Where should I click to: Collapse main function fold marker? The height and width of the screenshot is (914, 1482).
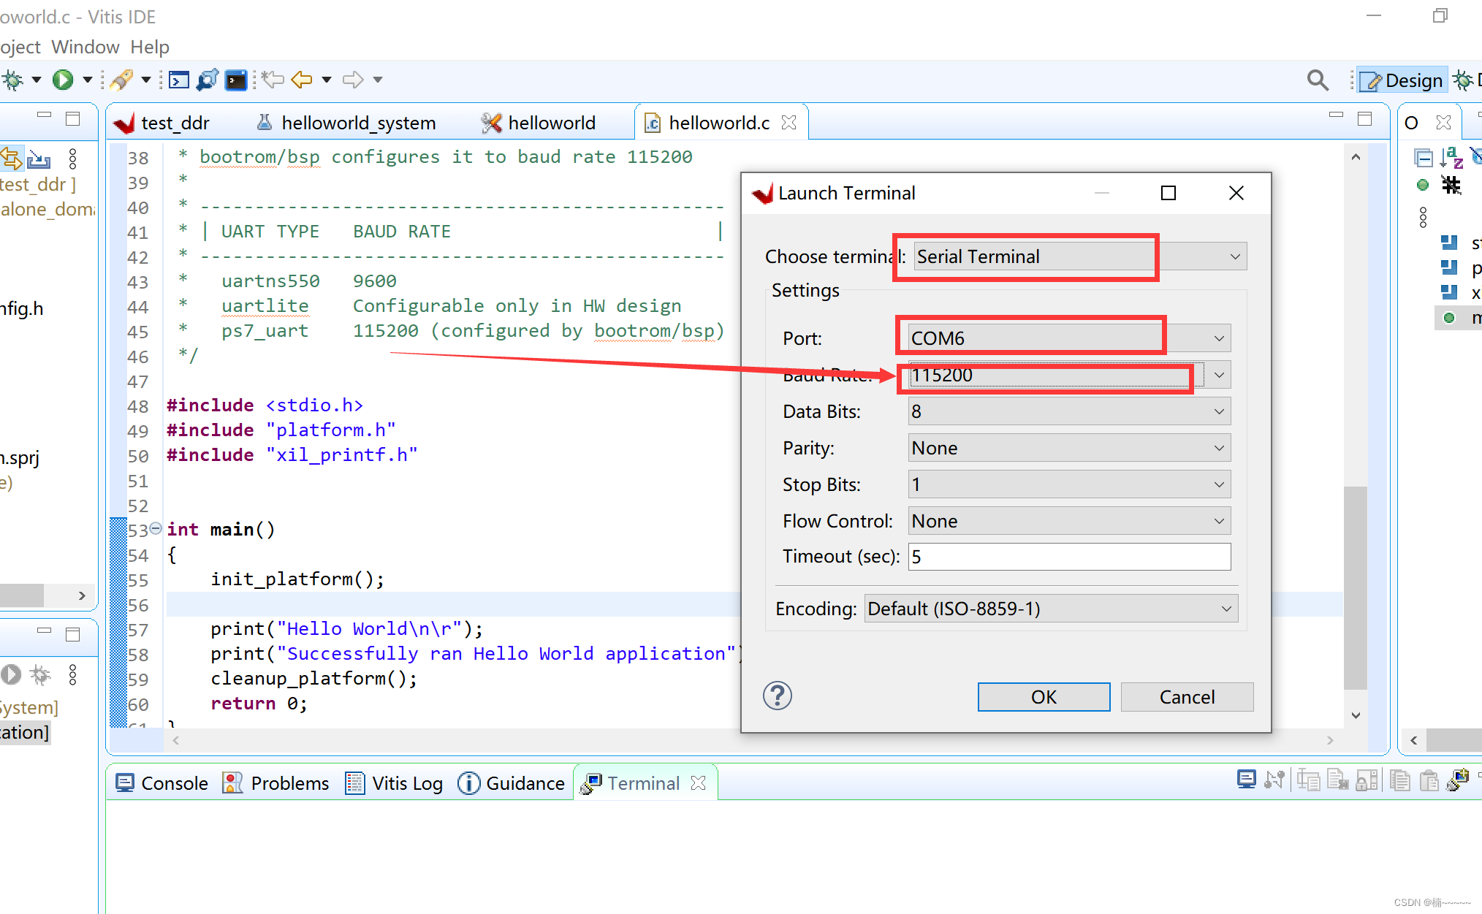tap(156, 528)
